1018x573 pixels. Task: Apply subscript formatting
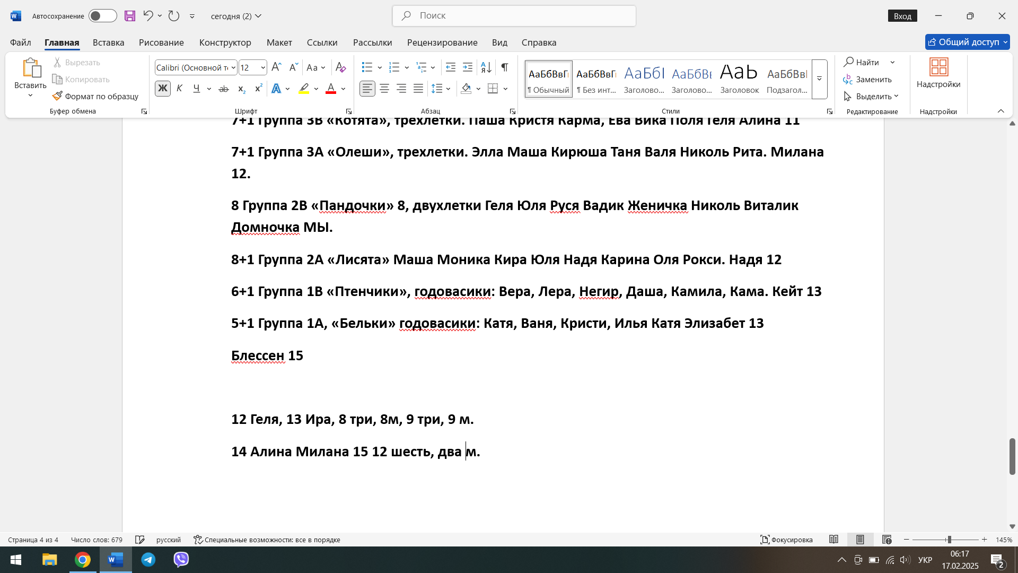[x=241, y=89]
